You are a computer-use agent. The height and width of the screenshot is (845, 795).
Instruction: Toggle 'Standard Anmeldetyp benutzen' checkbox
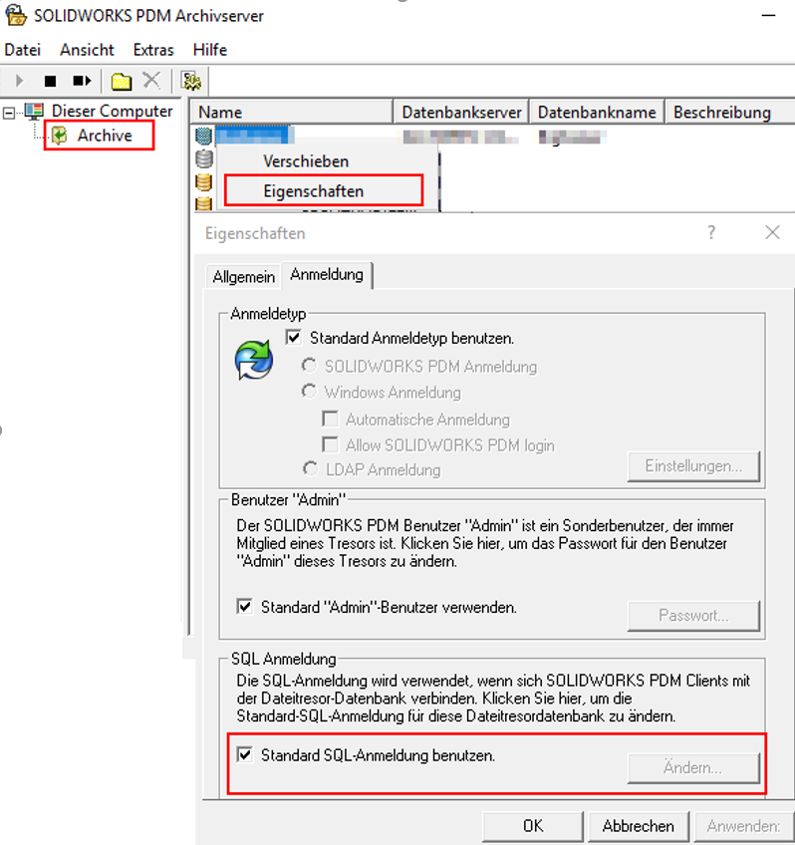tap(293, 338)
